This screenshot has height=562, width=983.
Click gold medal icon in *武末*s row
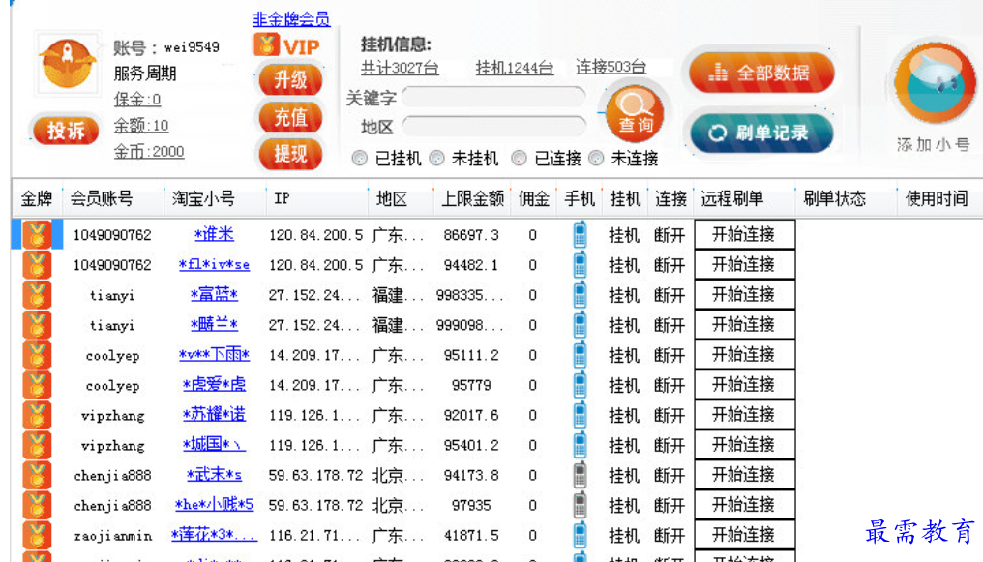tap(37, 476)
